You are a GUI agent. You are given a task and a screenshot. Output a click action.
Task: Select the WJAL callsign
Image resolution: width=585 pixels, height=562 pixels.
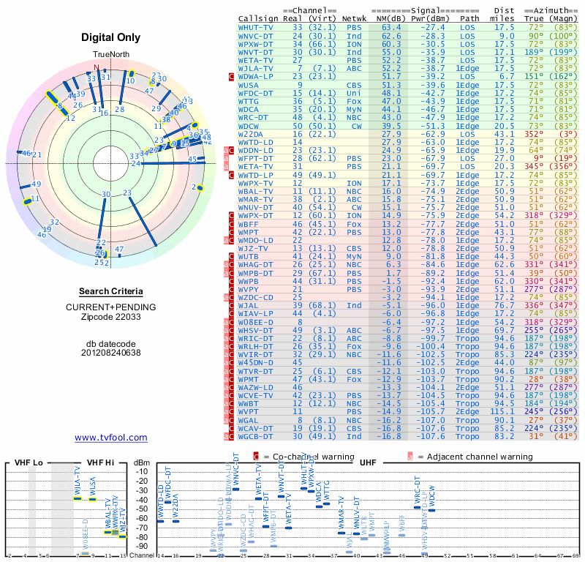tap(248, 305)
